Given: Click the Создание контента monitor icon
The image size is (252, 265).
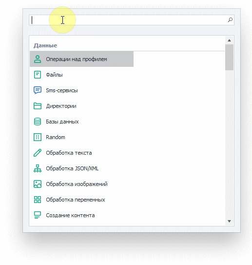Looking at the screenshot, I should (38, 215).
